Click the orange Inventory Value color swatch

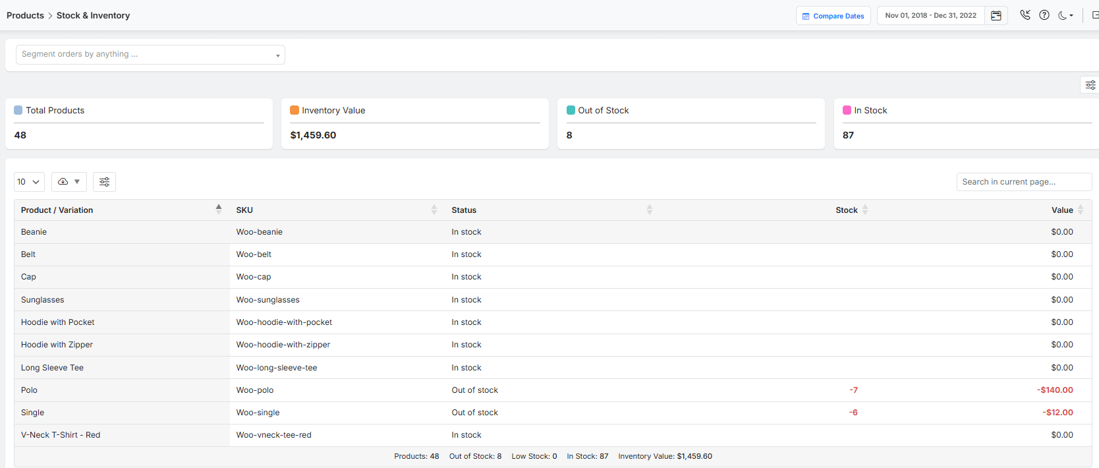295,110
